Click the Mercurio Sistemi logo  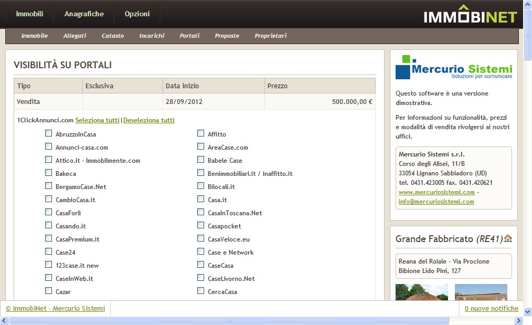point(453,67)
